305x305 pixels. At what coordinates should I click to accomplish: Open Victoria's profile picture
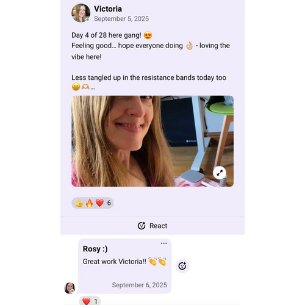pyautogui.click(x=81, y=13)
